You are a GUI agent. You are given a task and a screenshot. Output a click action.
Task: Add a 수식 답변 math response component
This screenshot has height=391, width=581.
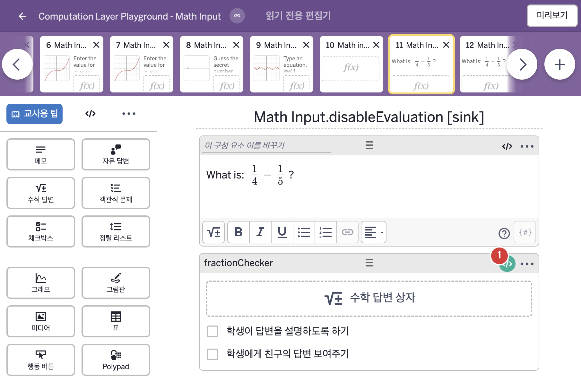[x=41, y=193]
